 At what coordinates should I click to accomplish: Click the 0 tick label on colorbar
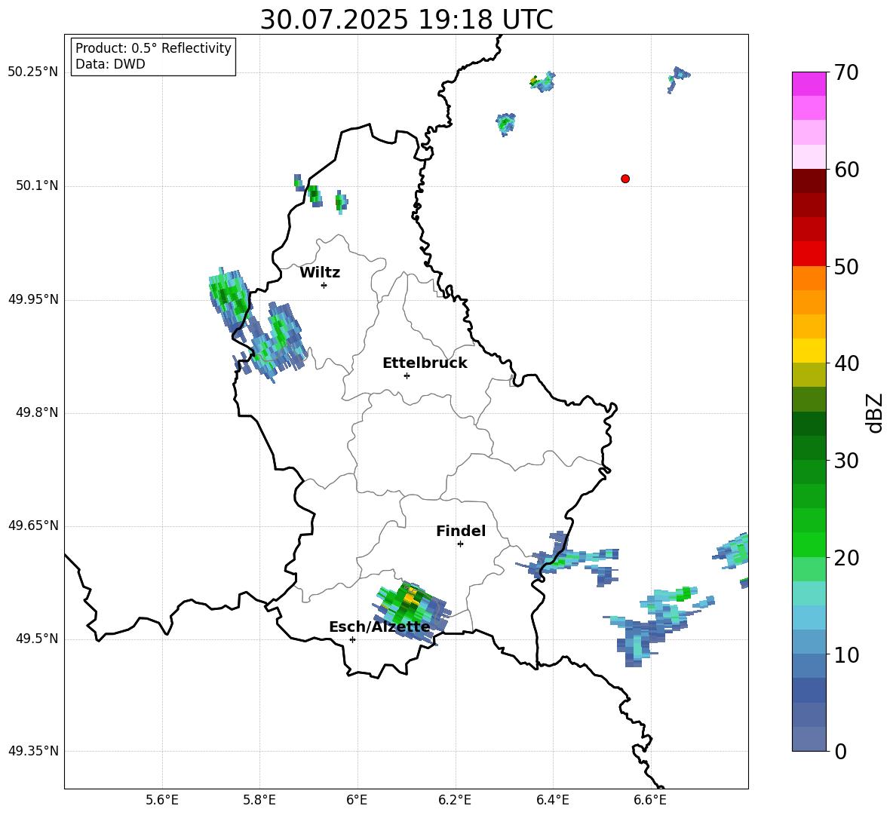pos(840,752)
